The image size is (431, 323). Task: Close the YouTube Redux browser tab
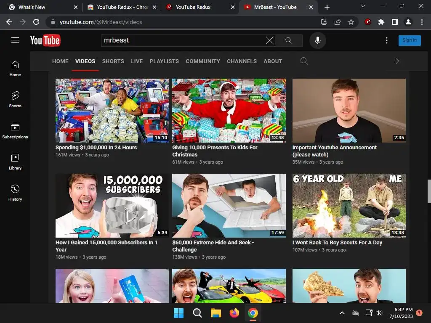233,7
